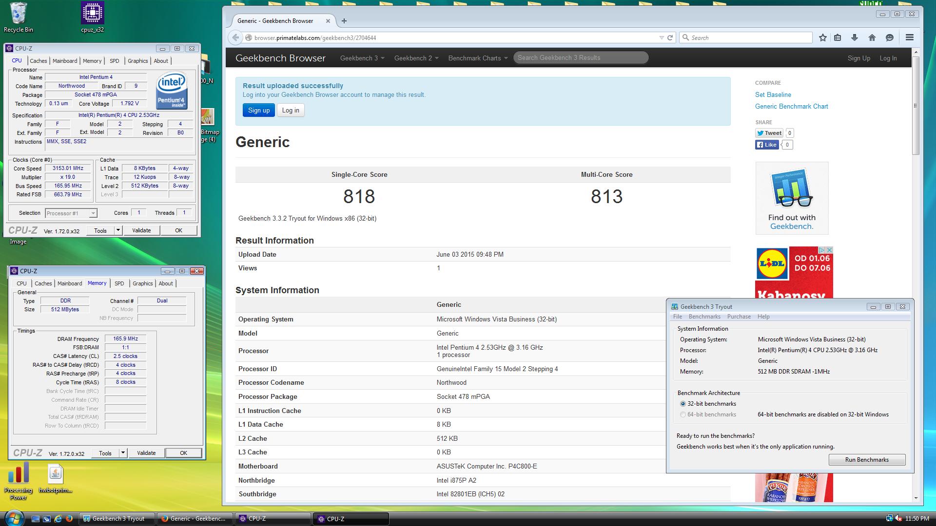Open the Firefox hamburger menu
The height and width of the screenshot is (526, 936).
(909, 38)
